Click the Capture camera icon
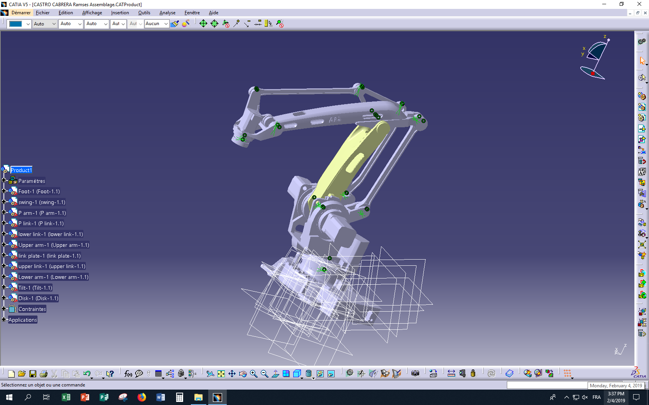 (x=415, y=373)
